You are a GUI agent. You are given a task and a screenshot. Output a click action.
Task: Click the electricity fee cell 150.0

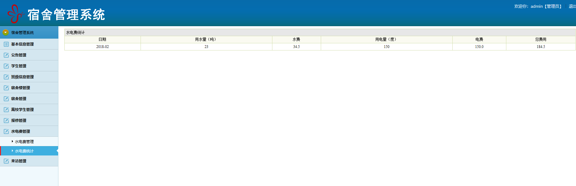[479, 47]
